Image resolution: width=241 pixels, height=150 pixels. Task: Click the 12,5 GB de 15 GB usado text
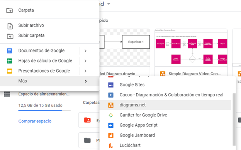click(x=41, y=106)
